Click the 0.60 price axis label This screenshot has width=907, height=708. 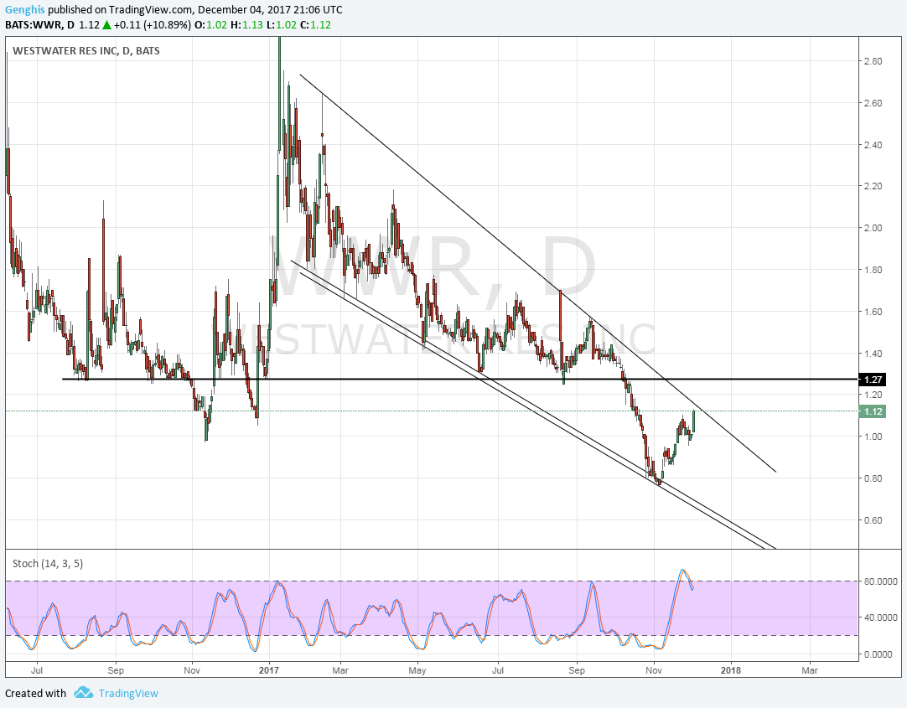click(873, 520)
